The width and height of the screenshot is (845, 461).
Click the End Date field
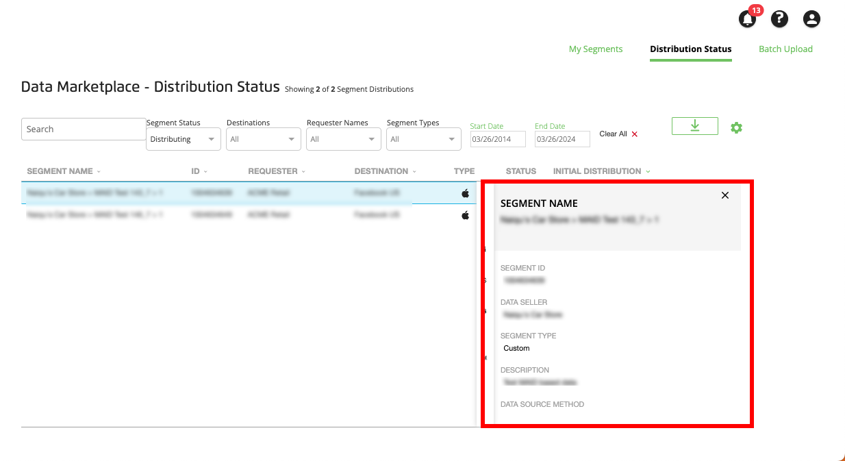(562, 139)
